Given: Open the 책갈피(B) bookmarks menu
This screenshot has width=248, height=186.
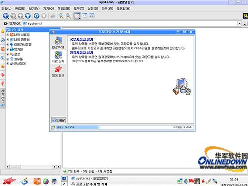Looking at the screenshot, I should pos(64,9).
